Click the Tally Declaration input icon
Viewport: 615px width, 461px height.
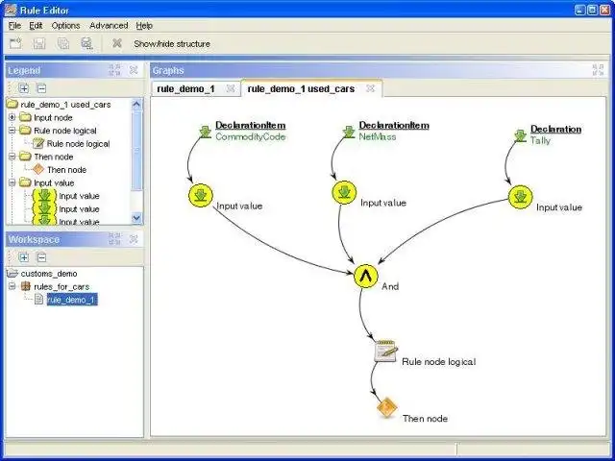520,135
